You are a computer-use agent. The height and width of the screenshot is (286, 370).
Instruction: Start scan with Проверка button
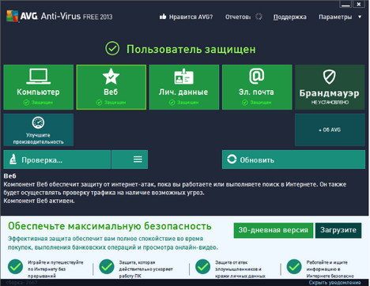click(57, 160)
